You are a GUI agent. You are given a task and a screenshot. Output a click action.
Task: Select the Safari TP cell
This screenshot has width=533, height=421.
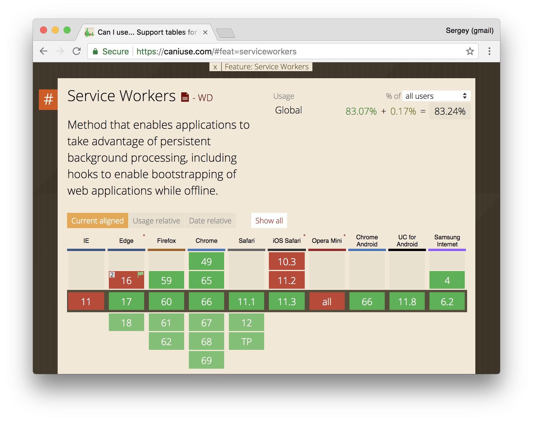tap(246, 341)
